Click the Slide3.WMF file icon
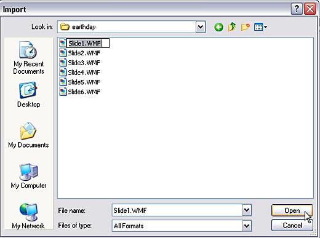320x238 pixels. tap(63, 63)
